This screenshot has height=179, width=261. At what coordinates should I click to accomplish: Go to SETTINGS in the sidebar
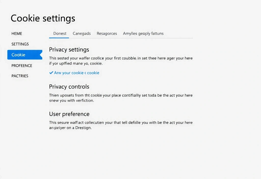coord(20,44)
